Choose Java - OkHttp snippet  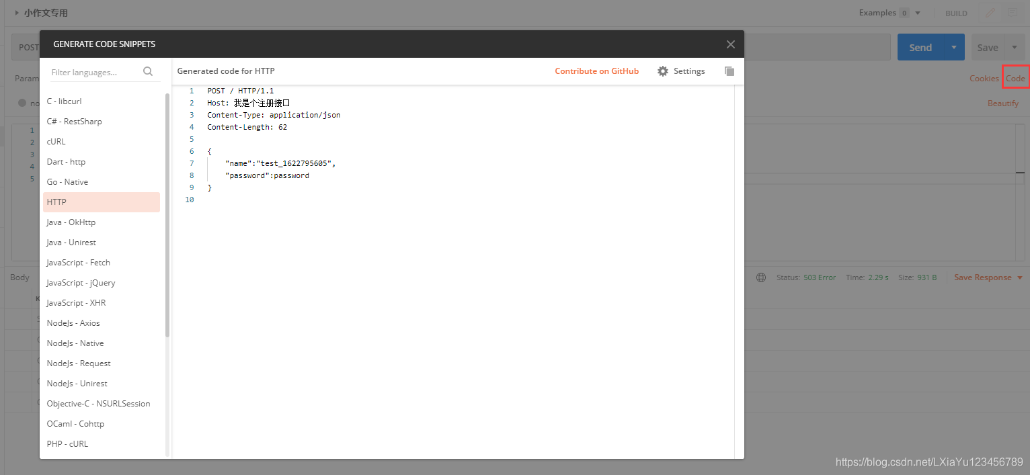pyautogui.click(x=102, y=222)
